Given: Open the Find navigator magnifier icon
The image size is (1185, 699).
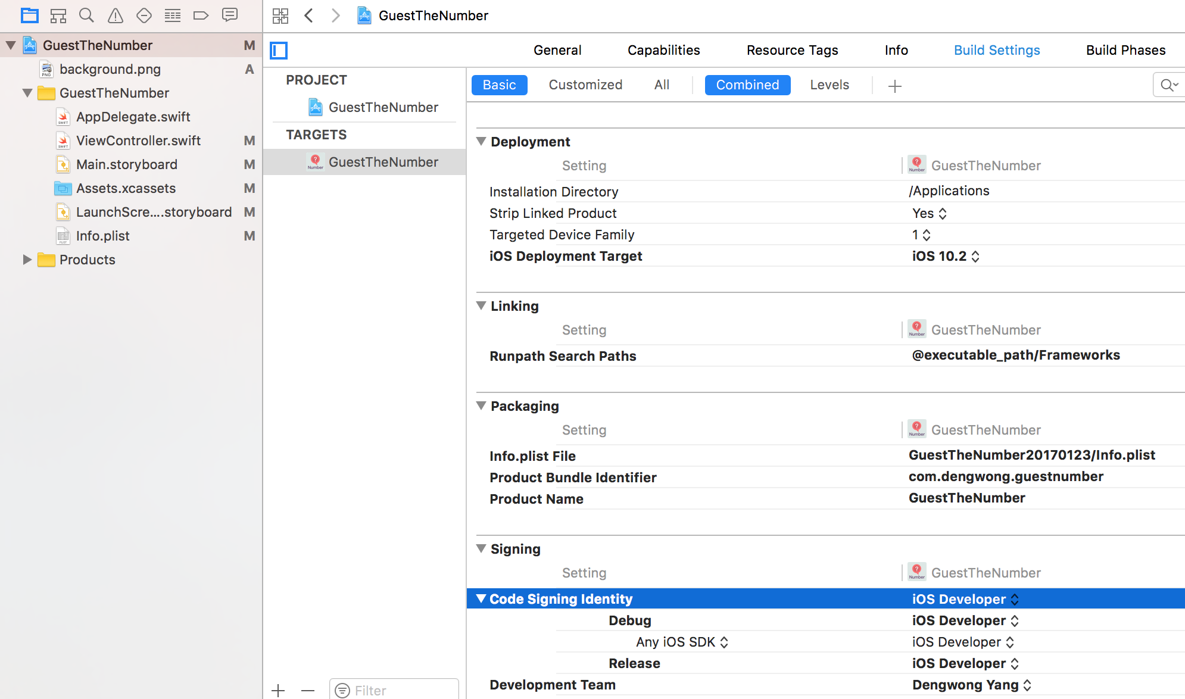Looking at the screenshot, I should click(87, 15).
